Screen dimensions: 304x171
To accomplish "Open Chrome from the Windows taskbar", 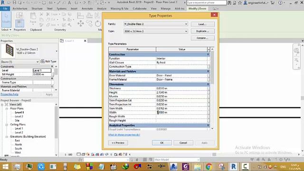I will pos(209,167).
